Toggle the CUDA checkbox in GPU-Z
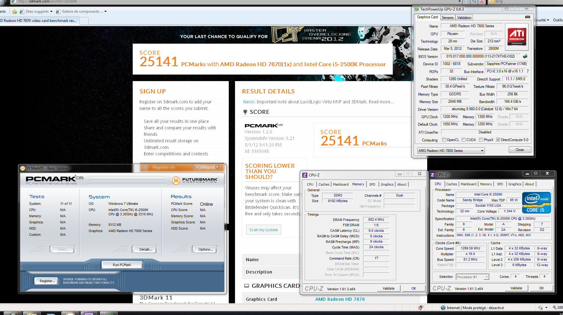Viewport: 563px width, 315px height. coord(464,140)
